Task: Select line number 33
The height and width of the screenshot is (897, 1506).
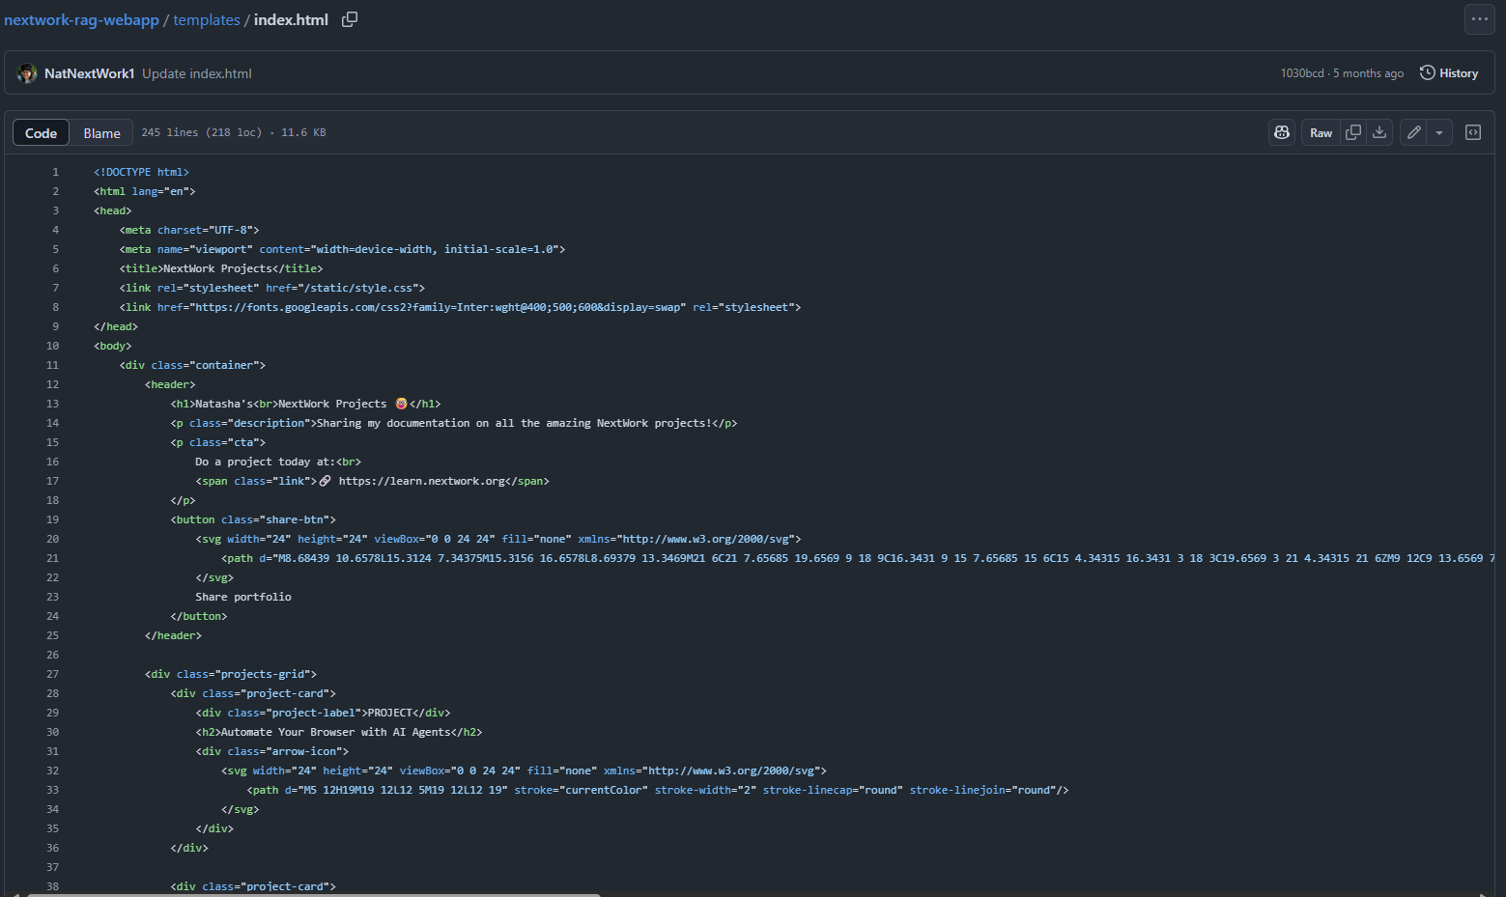Action: tap(52, 790)
